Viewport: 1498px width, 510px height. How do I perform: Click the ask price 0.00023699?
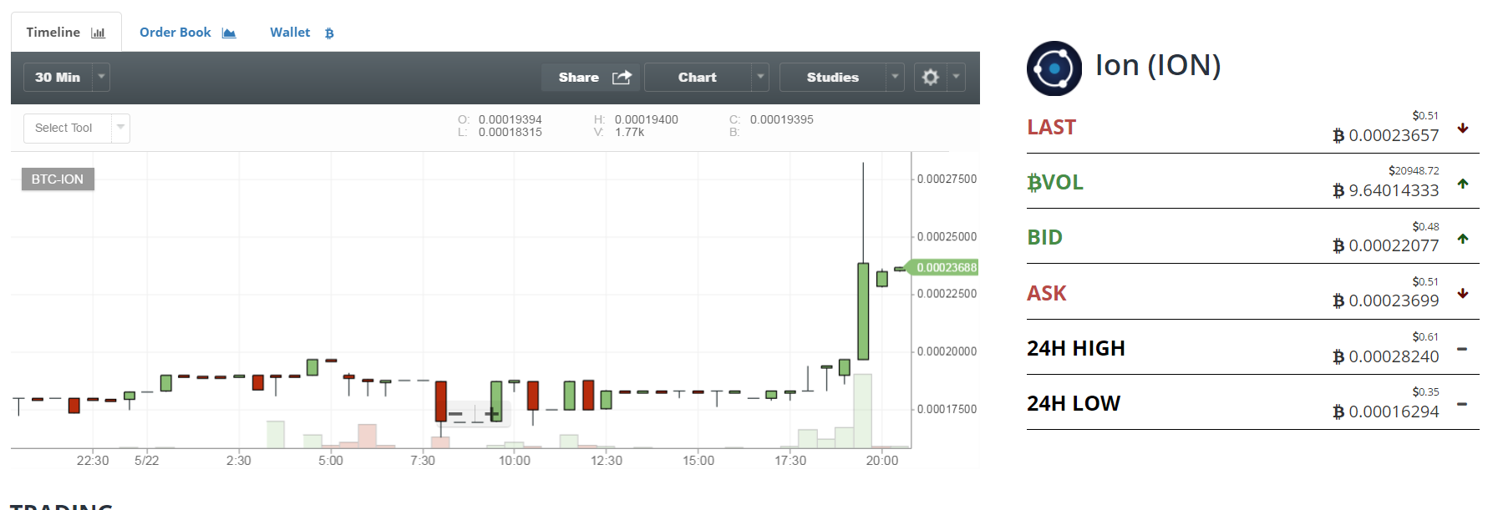[x=1394, y=300]
